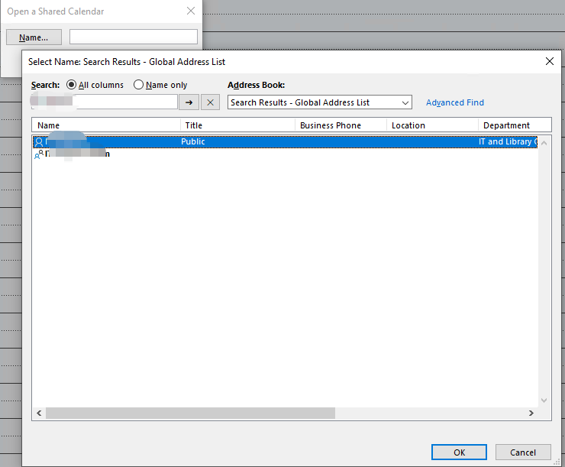565x467 pixels.
Task: Click the Name... button in the Shared Calendar dialog
Action: [x=34, y=37]
